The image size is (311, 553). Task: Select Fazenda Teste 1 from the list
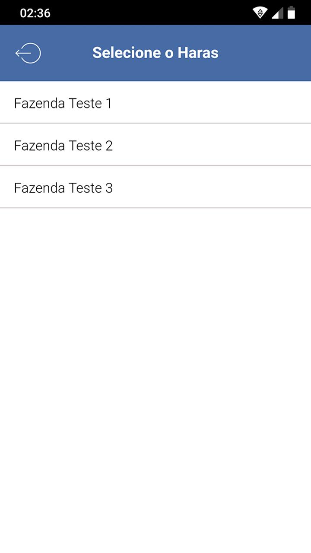point(155,102)
